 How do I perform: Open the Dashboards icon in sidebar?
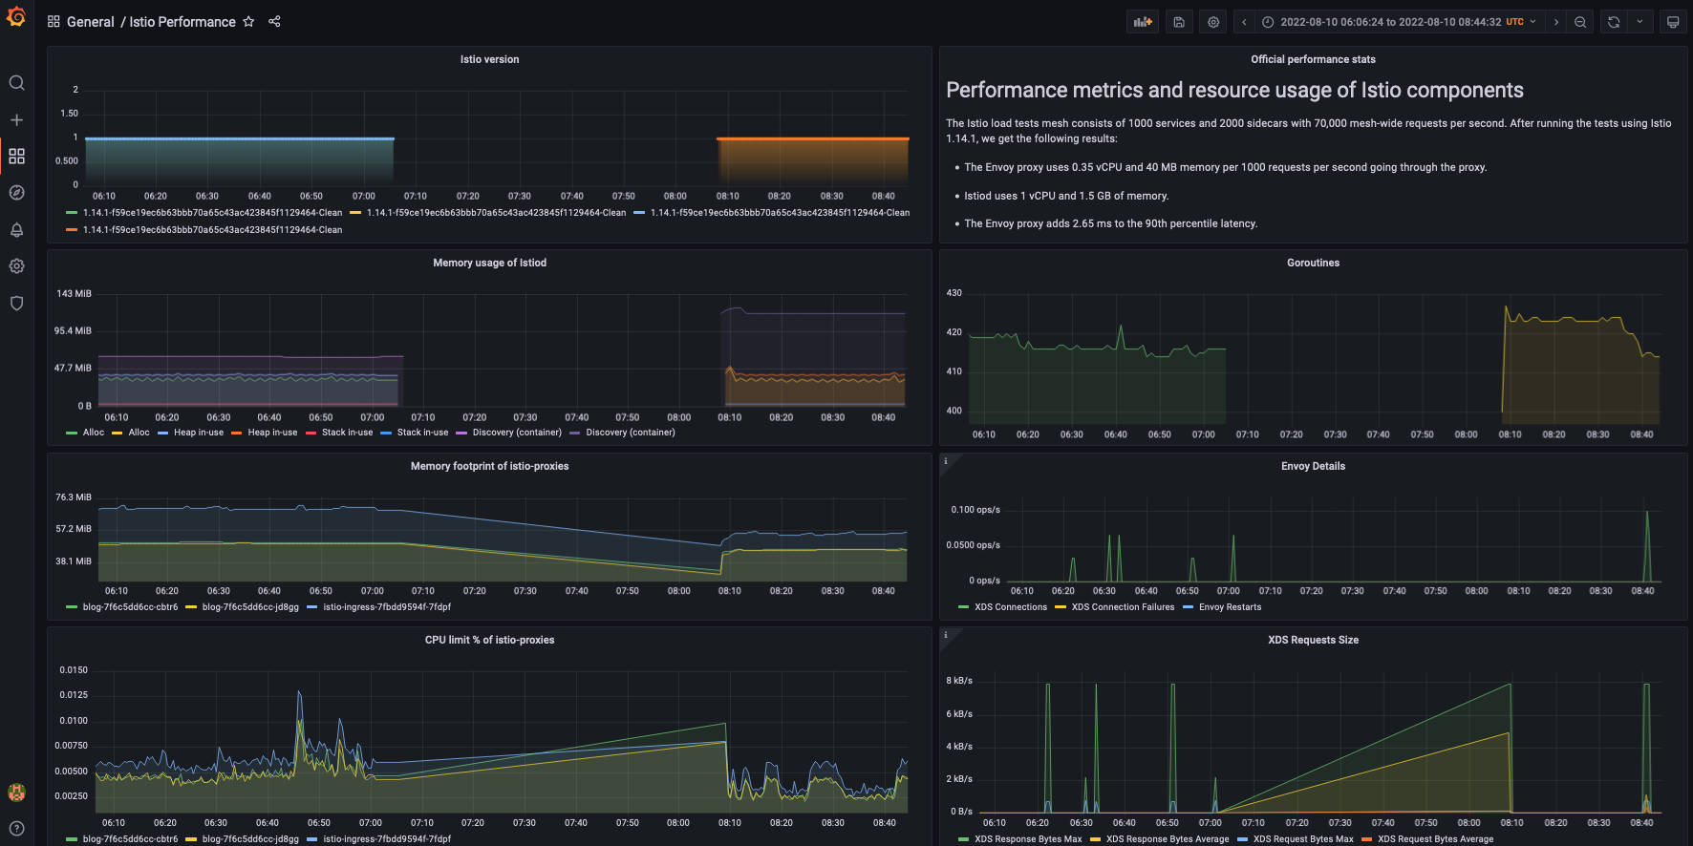click(x=16, y=156)
